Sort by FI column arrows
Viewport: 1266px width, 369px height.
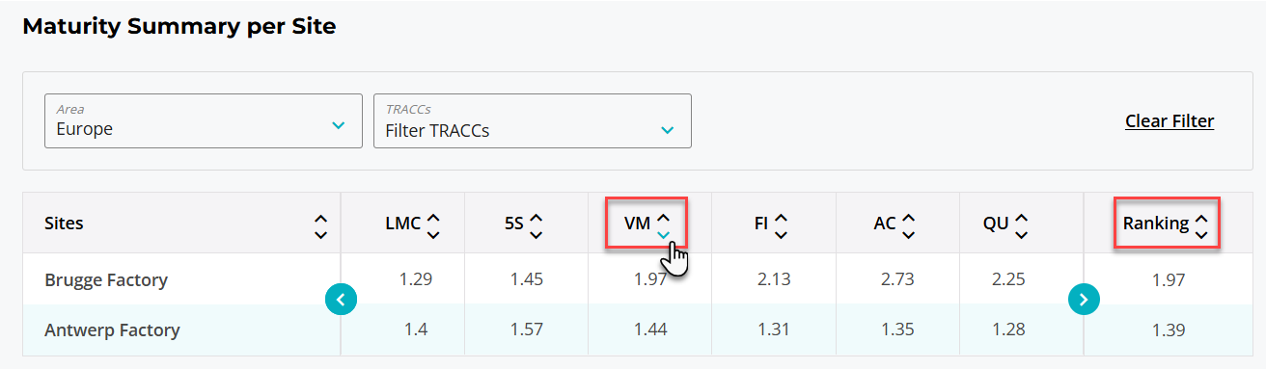coord(781,226)
